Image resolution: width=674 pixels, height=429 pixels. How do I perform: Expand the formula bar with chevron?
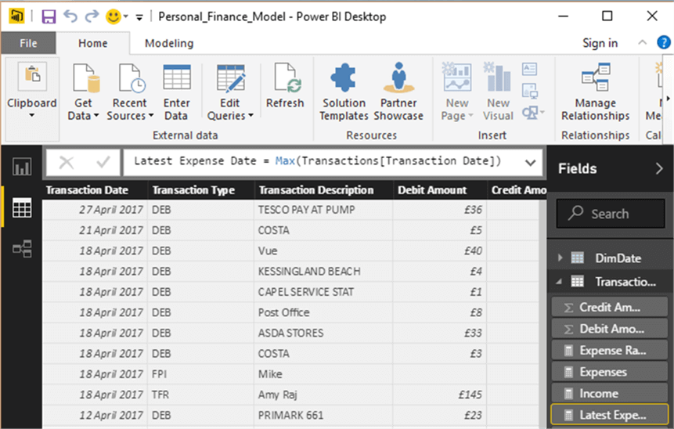(x=531, y=163)
